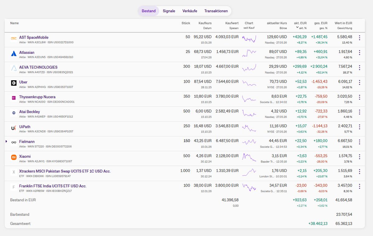Open the AST SpaceMobile stock link
The width and height of the screenshot is (373, 236).
pos(34,37)
